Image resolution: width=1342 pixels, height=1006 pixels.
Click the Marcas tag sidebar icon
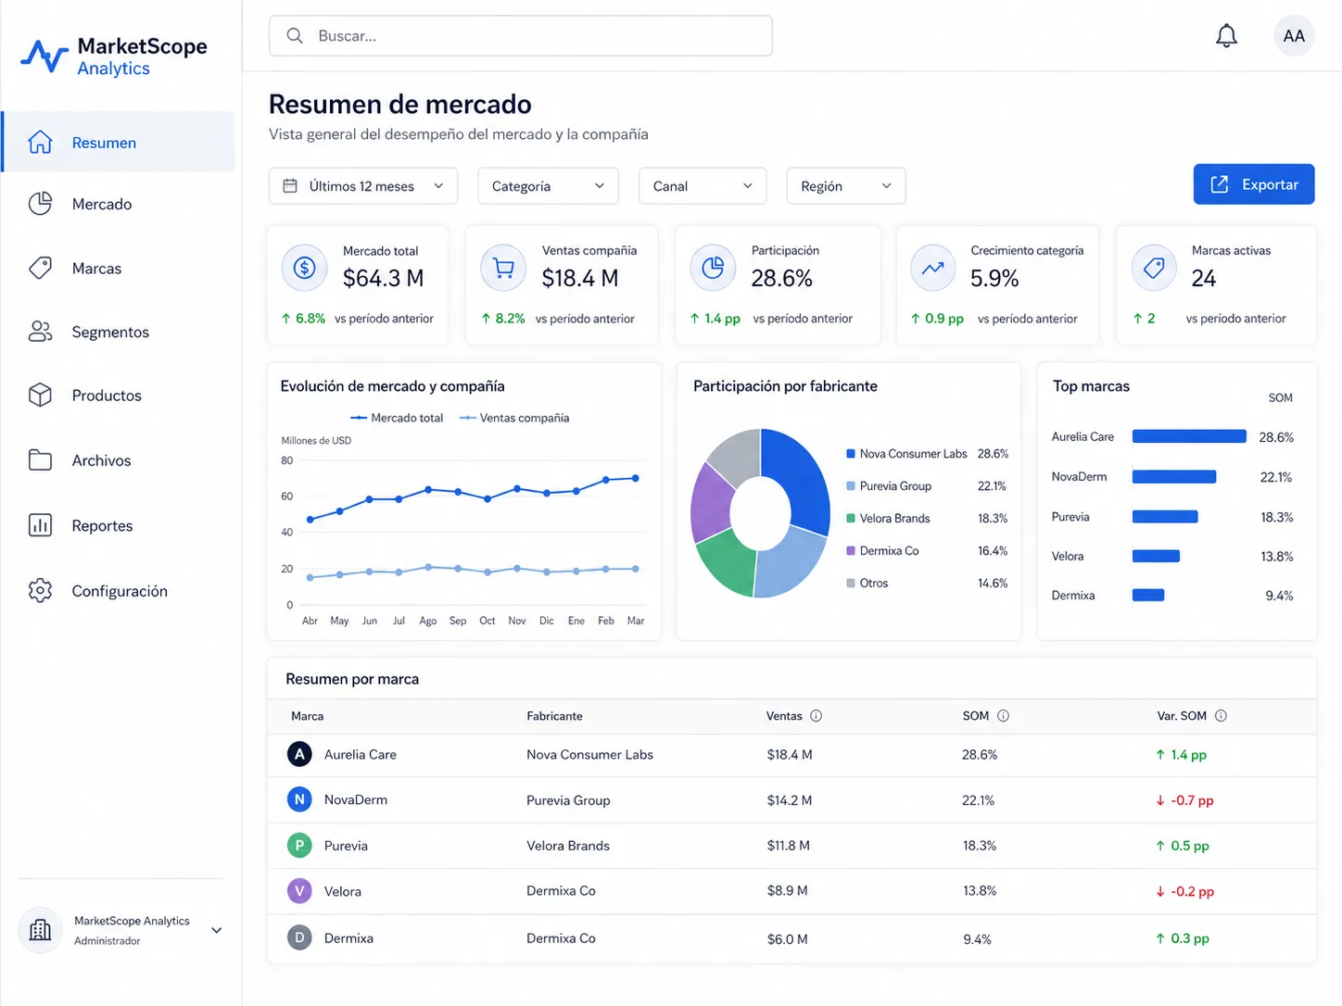[x=40, y=269]
